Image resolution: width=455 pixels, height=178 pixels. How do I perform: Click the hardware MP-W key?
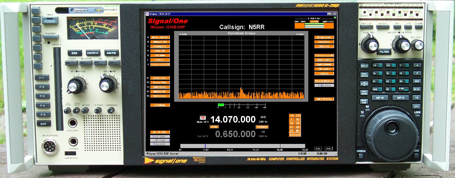[x=380, y=98]
